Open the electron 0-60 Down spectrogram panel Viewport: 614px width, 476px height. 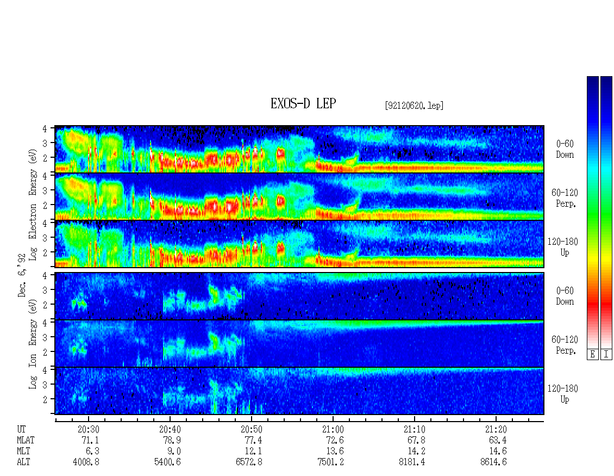click(x=299, y=149)
